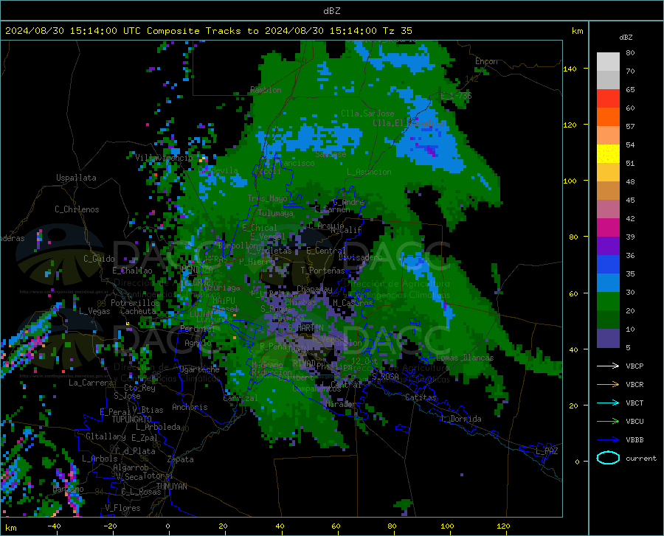Click the 'Potrerillos' map label
The height and width of the screenshot is (536, 664).
(x=135, y=303)
